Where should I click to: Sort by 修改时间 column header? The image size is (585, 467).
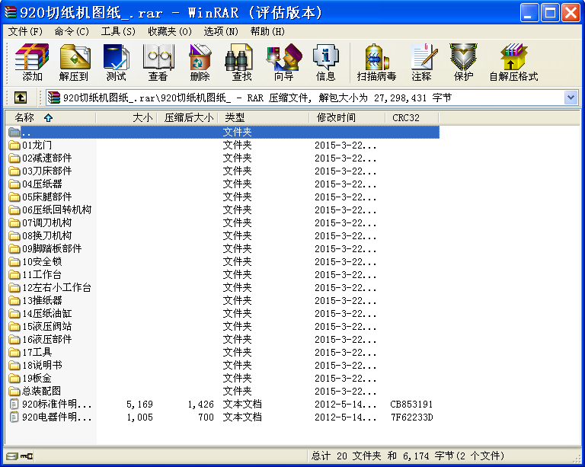tap(347, 118)
